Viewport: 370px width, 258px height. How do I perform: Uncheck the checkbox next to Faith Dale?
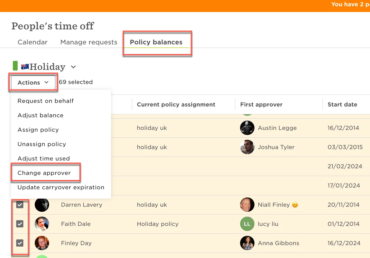coord(20,224)
